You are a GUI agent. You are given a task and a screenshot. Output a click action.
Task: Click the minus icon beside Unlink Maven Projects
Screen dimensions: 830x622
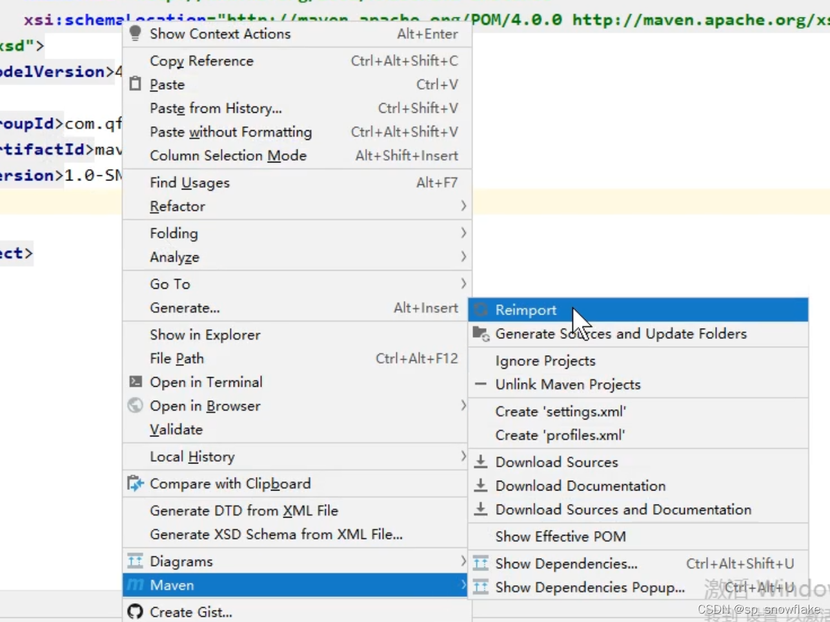[481, 384]
